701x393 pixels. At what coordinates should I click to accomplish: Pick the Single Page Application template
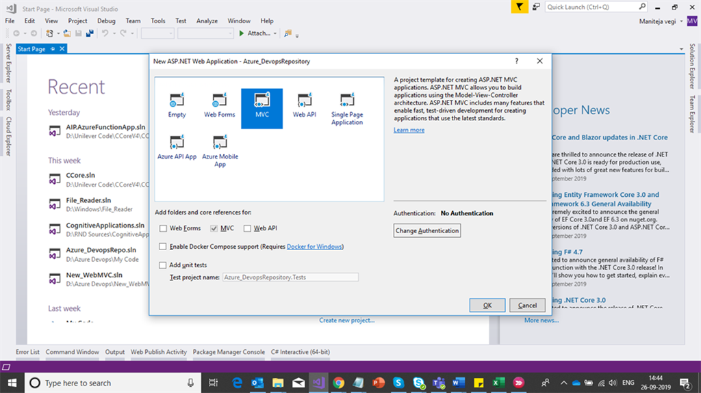[x=347, y=109]
